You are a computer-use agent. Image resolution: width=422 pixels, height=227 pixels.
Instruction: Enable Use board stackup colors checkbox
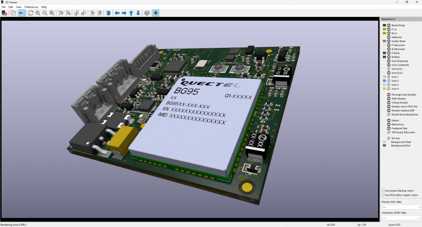point(383,191)
